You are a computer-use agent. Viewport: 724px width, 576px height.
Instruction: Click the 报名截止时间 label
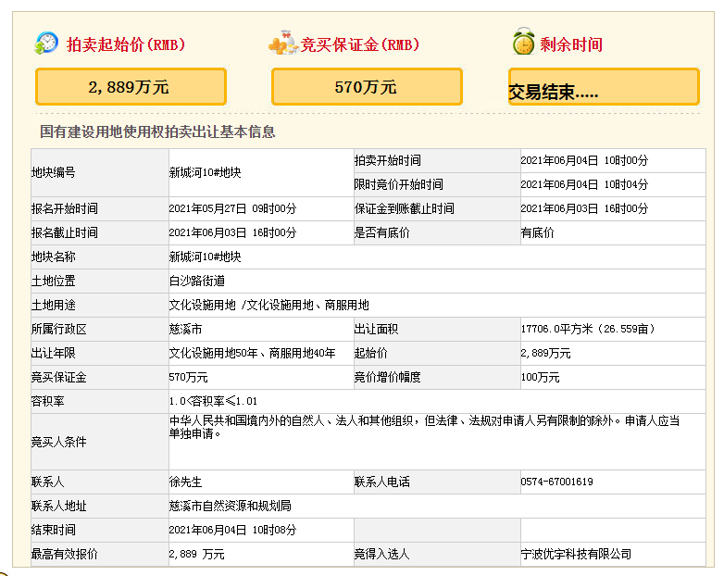click(x=65, y=232)
